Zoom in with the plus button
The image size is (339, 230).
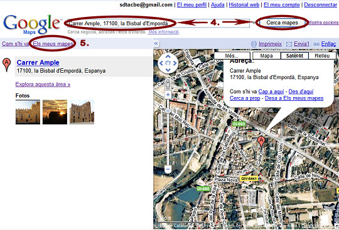click(x=168, y=95)
